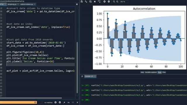This screenshot has width=187, height=105.
Task: Click the plt.plot(df_ice_cream.Selles) line
Action: click(27, 55)
